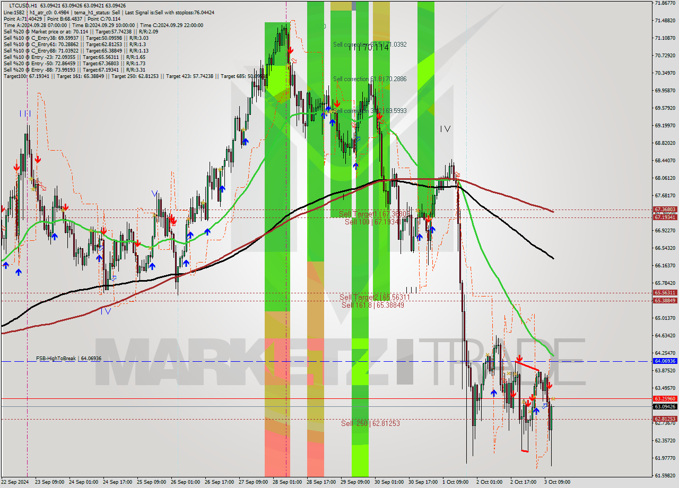Image resolution: width=679 pixels, height=488 pixels.
Task: Click the 64.63420 price axis value
Action: (x=665, y=335)
